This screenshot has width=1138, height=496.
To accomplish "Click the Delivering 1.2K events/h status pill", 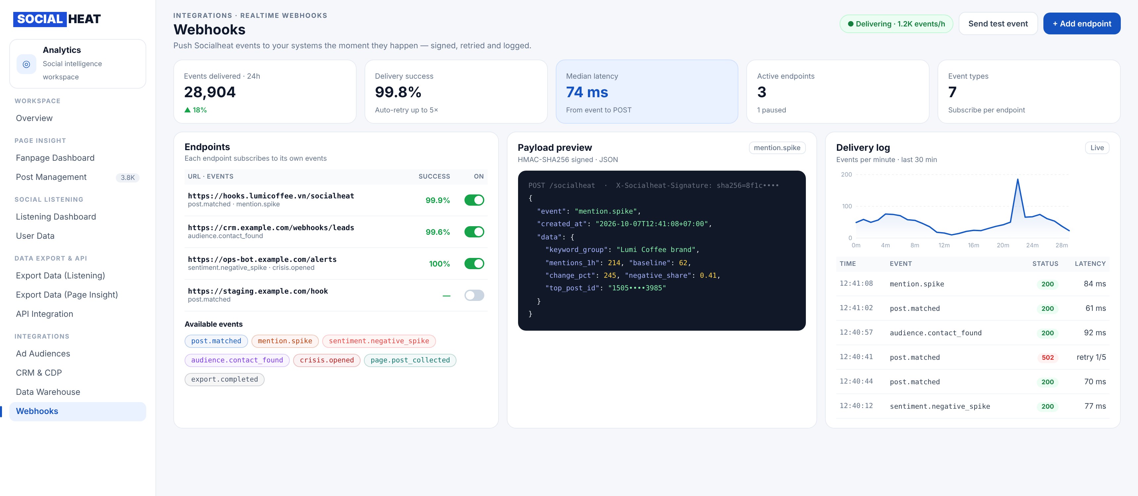I will (896, 24).
